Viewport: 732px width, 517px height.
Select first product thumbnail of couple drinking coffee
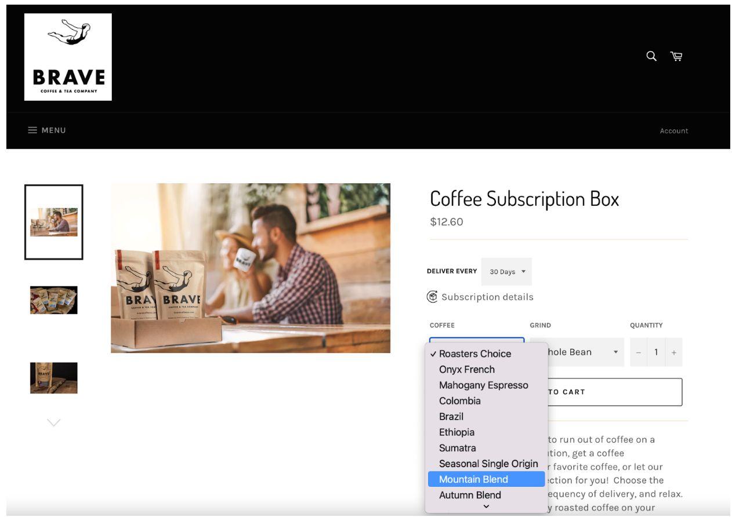pyautogui.click(x=54, y=222)
